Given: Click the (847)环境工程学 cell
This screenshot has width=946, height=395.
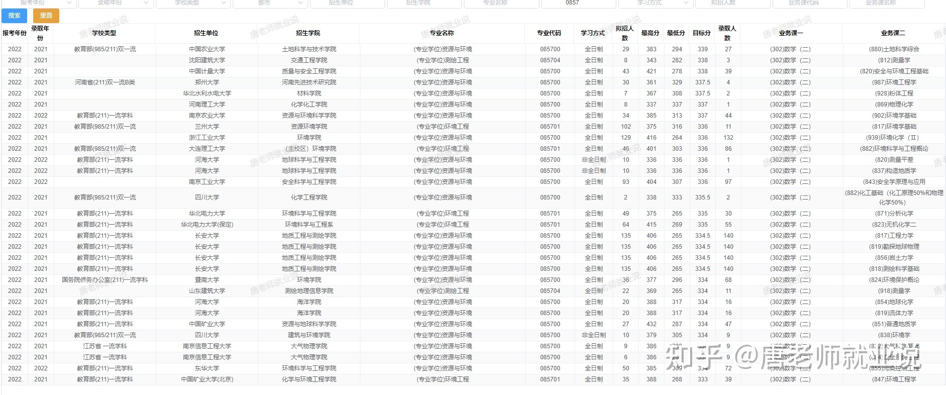Looking at the screenshot, I should (x=894, y=379).
